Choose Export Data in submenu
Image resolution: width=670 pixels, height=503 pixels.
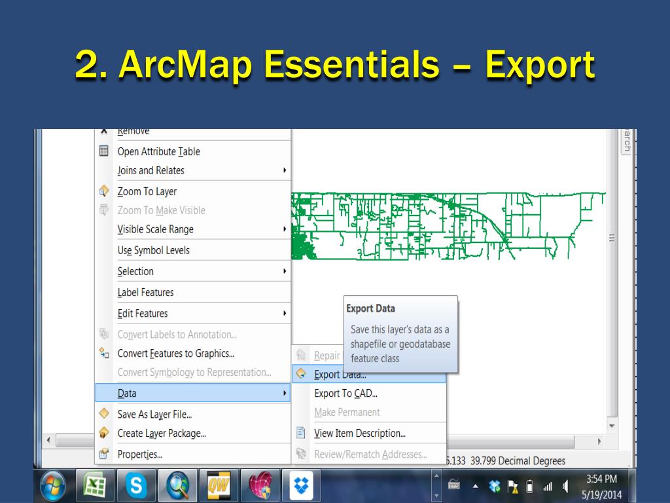coord(369,374)
